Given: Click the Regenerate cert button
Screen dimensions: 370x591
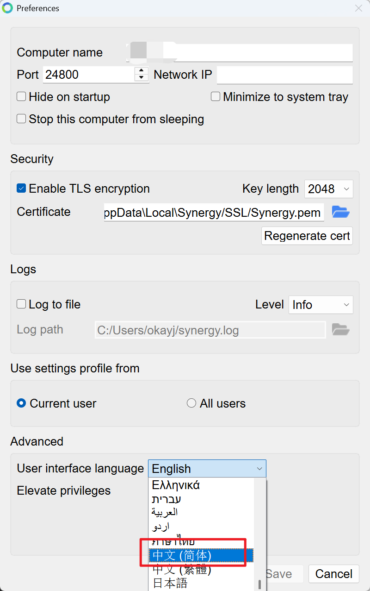Looking at the screenshot, I should 307,236.
